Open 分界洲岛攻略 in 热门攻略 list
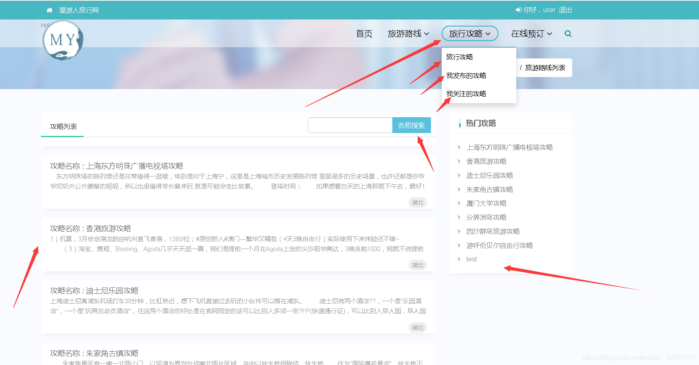Viewport: 699px width, 365px height. pyautogui.click(x=486, y=218)
